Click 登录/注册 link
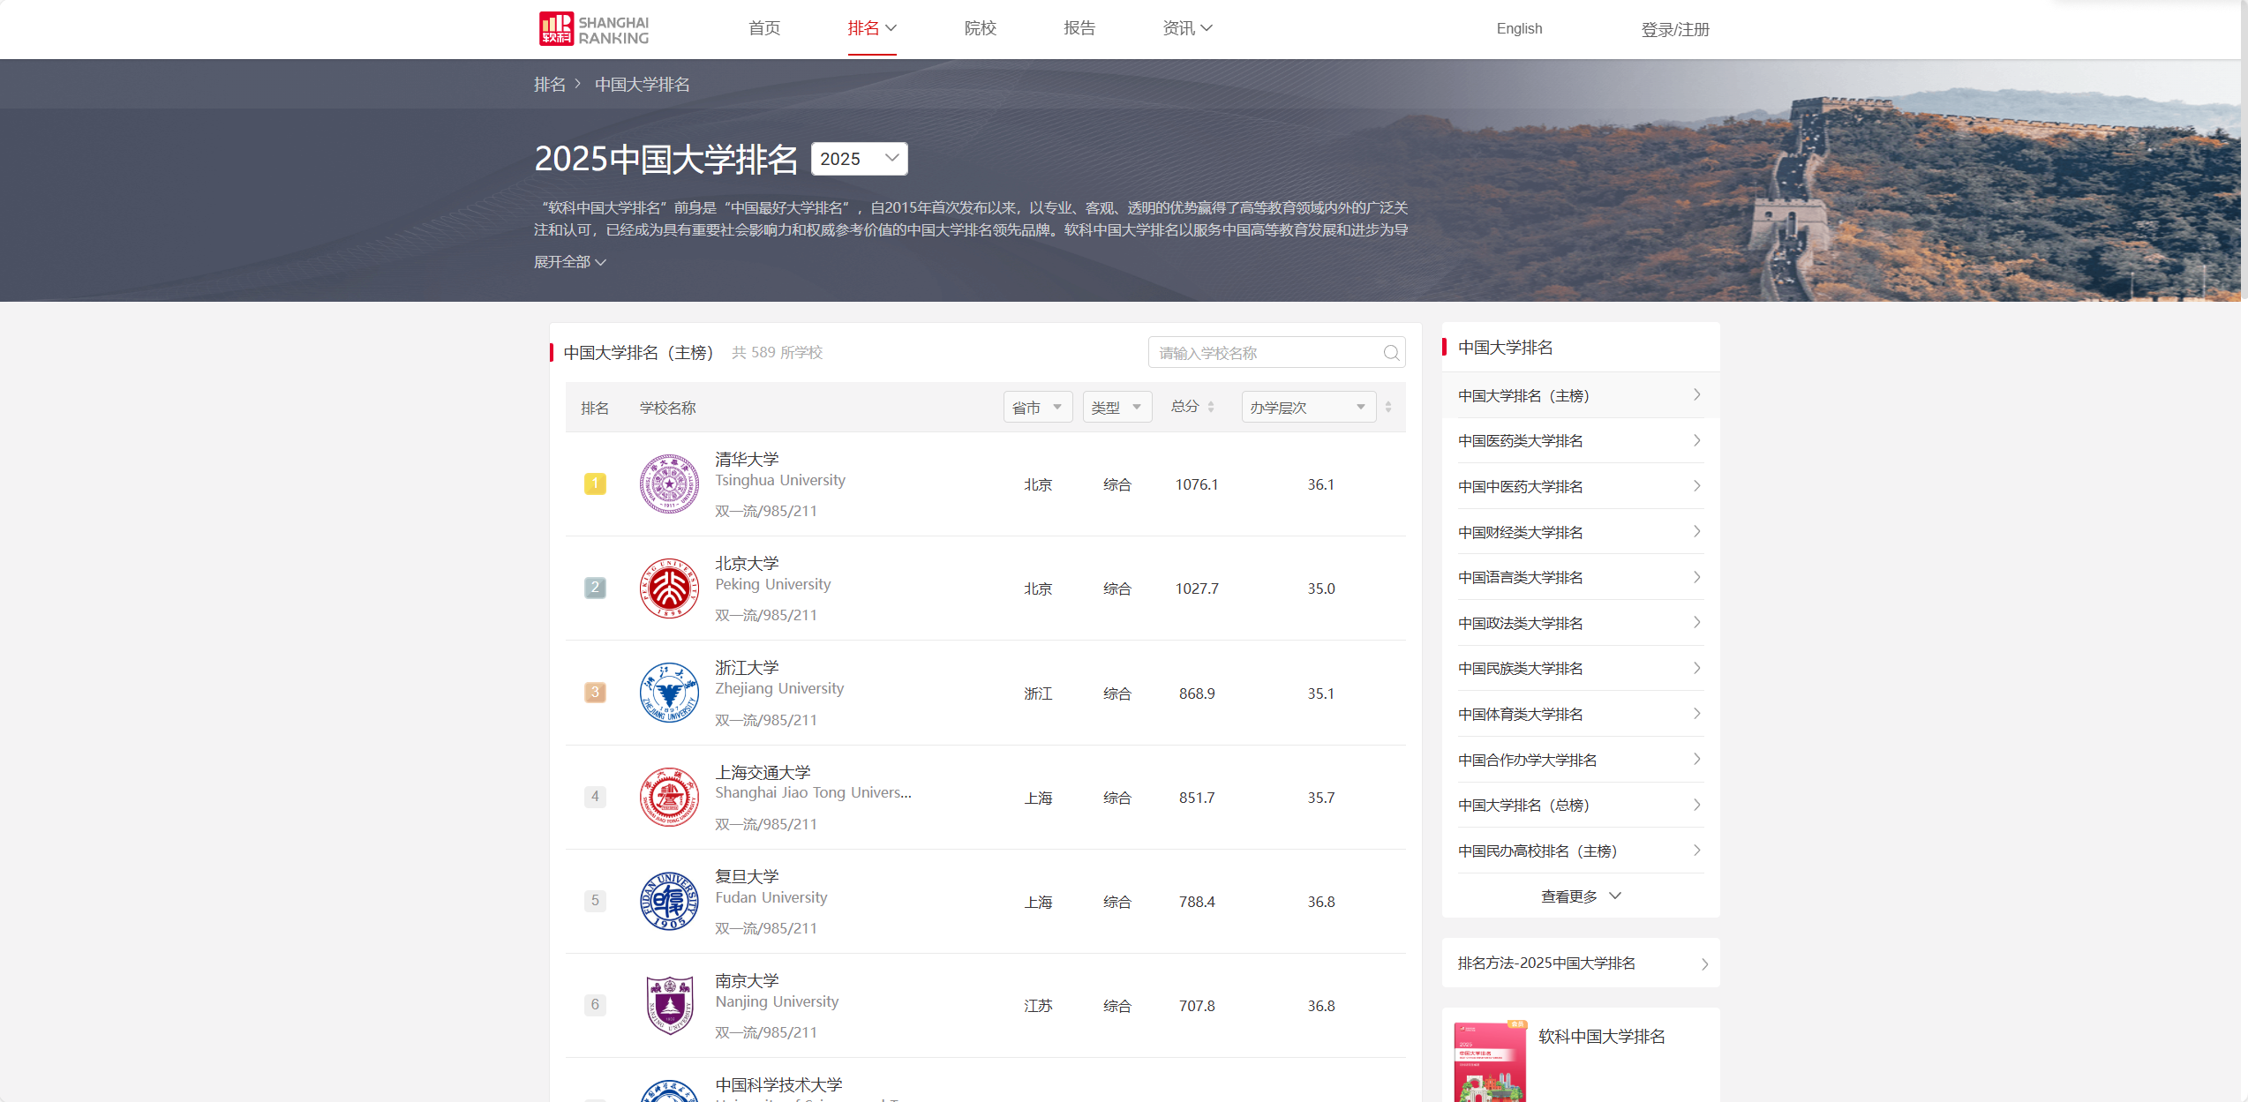 tap(1675, 29)
